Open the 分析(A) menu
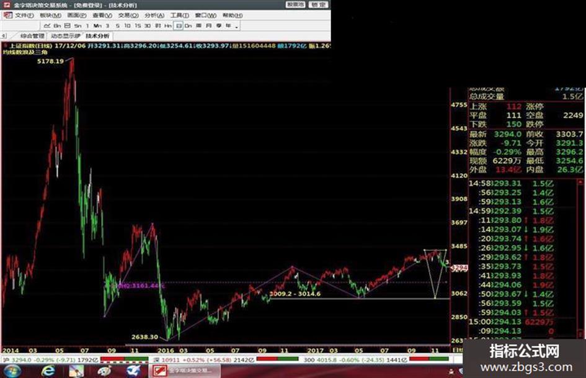This screenshot has width=586, height=378. [x=154, y=16]
